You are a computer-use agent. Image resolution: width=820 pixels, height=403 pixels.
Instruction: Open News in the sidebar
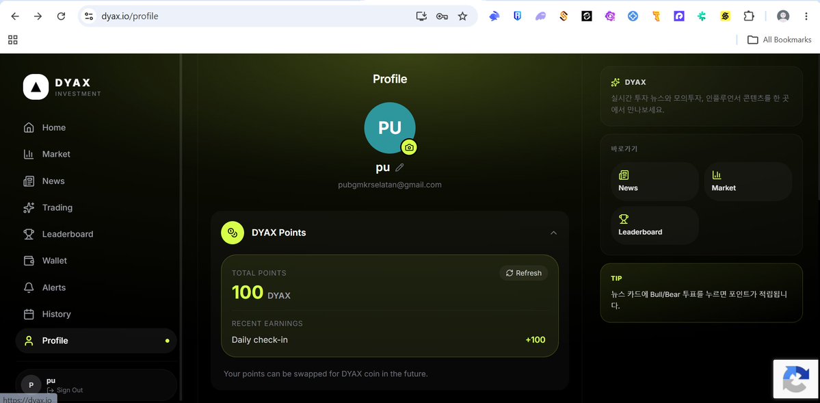tap(96, 181)
